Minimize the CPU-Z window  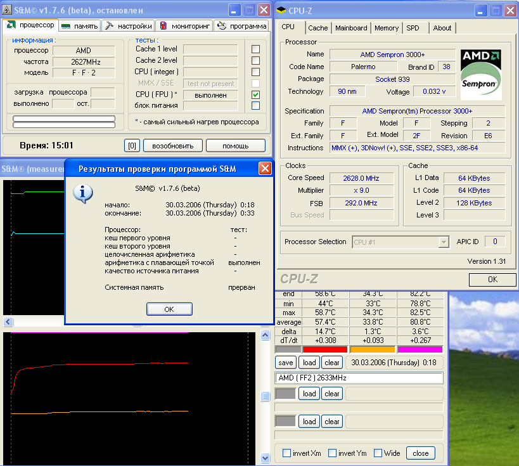(x=480, y=10)
